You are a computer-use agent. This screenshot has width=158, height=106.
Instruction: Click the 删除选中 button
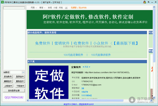(20, 81)
